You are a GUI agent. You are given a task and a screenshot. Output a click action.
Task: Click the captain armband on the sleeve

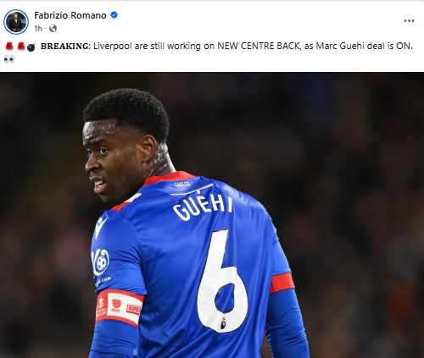(119, 308)
